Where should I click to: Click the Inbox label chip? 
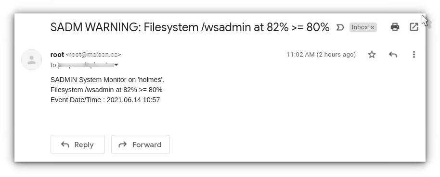click(360, 27)
